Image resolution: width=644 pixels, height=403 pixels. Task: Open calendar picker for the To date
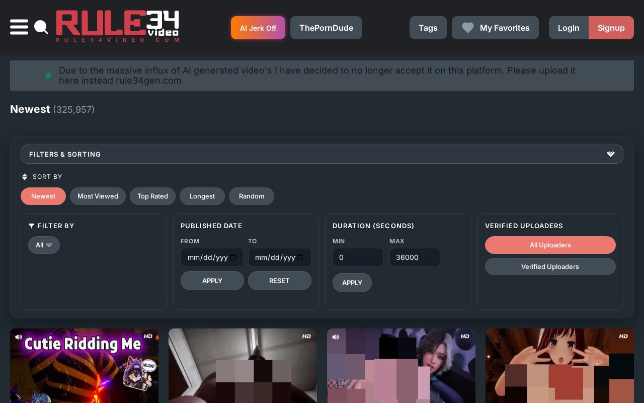(x=301, y=257)
